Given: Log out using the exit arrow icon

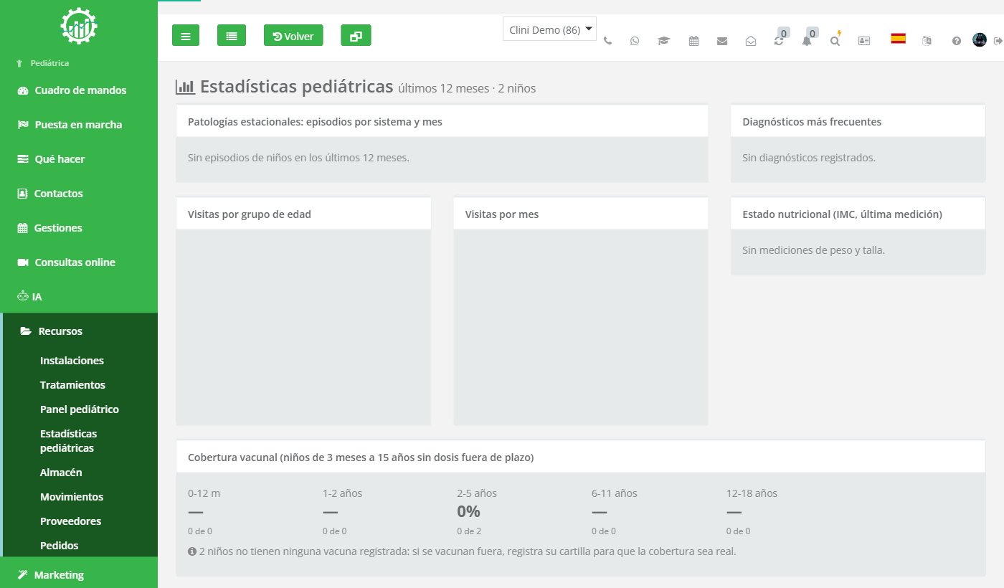Looking at the screenshot, I should (x=998, y=41).
